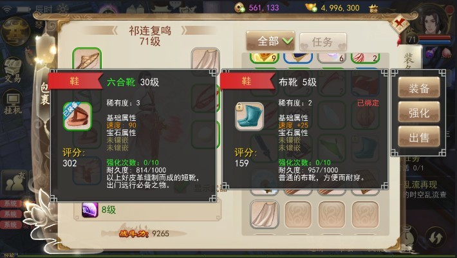Click the inventory item with count 9

click(265, 57)
